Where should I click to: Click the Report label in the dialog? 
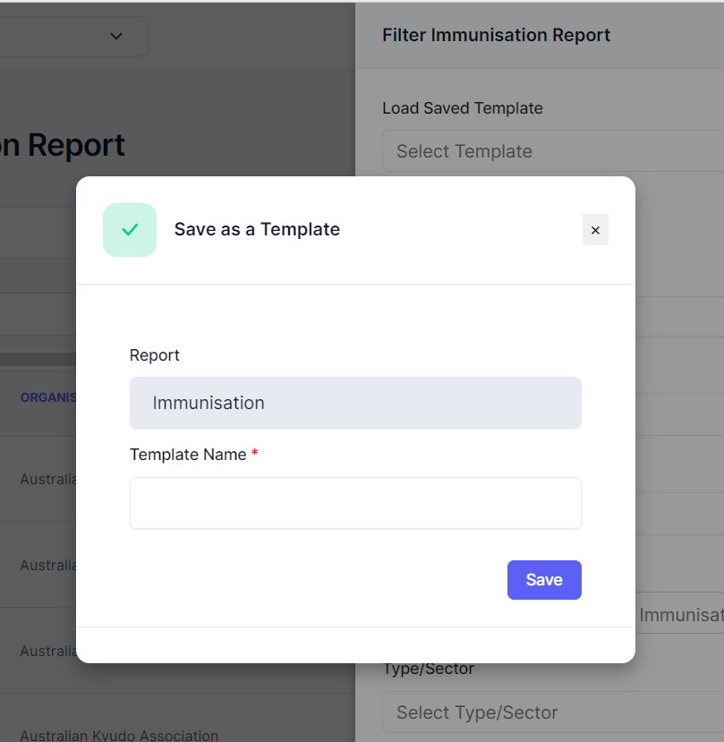154,355
